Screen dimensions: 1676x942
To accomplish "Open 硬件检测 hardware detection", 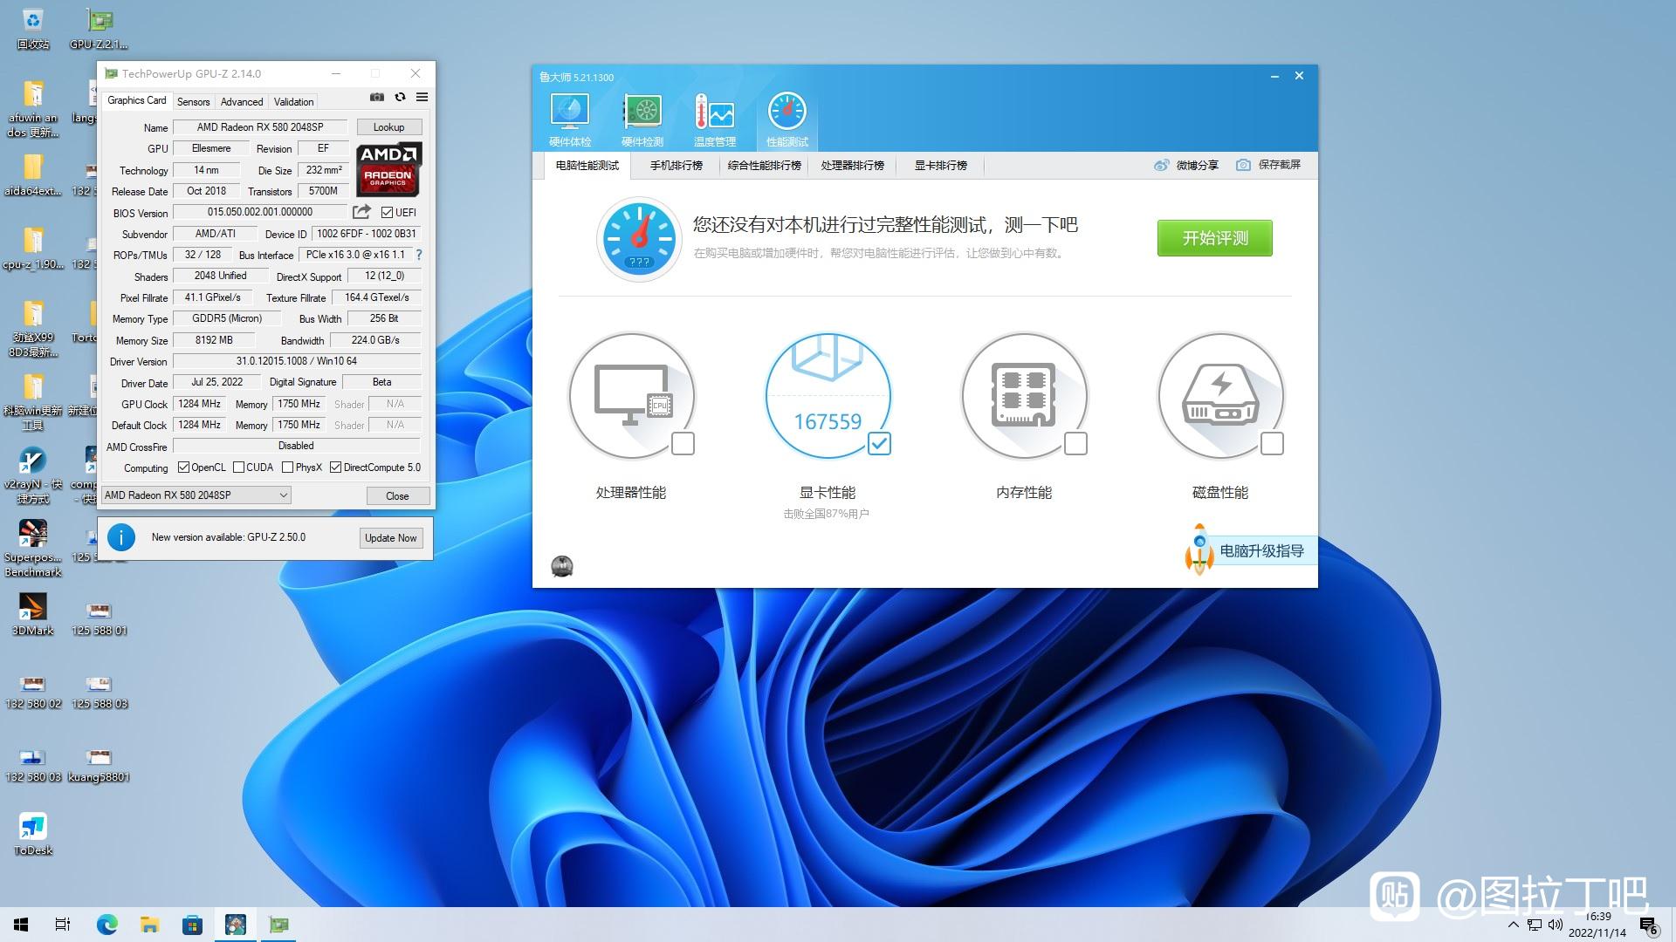I will coord(642,119).
